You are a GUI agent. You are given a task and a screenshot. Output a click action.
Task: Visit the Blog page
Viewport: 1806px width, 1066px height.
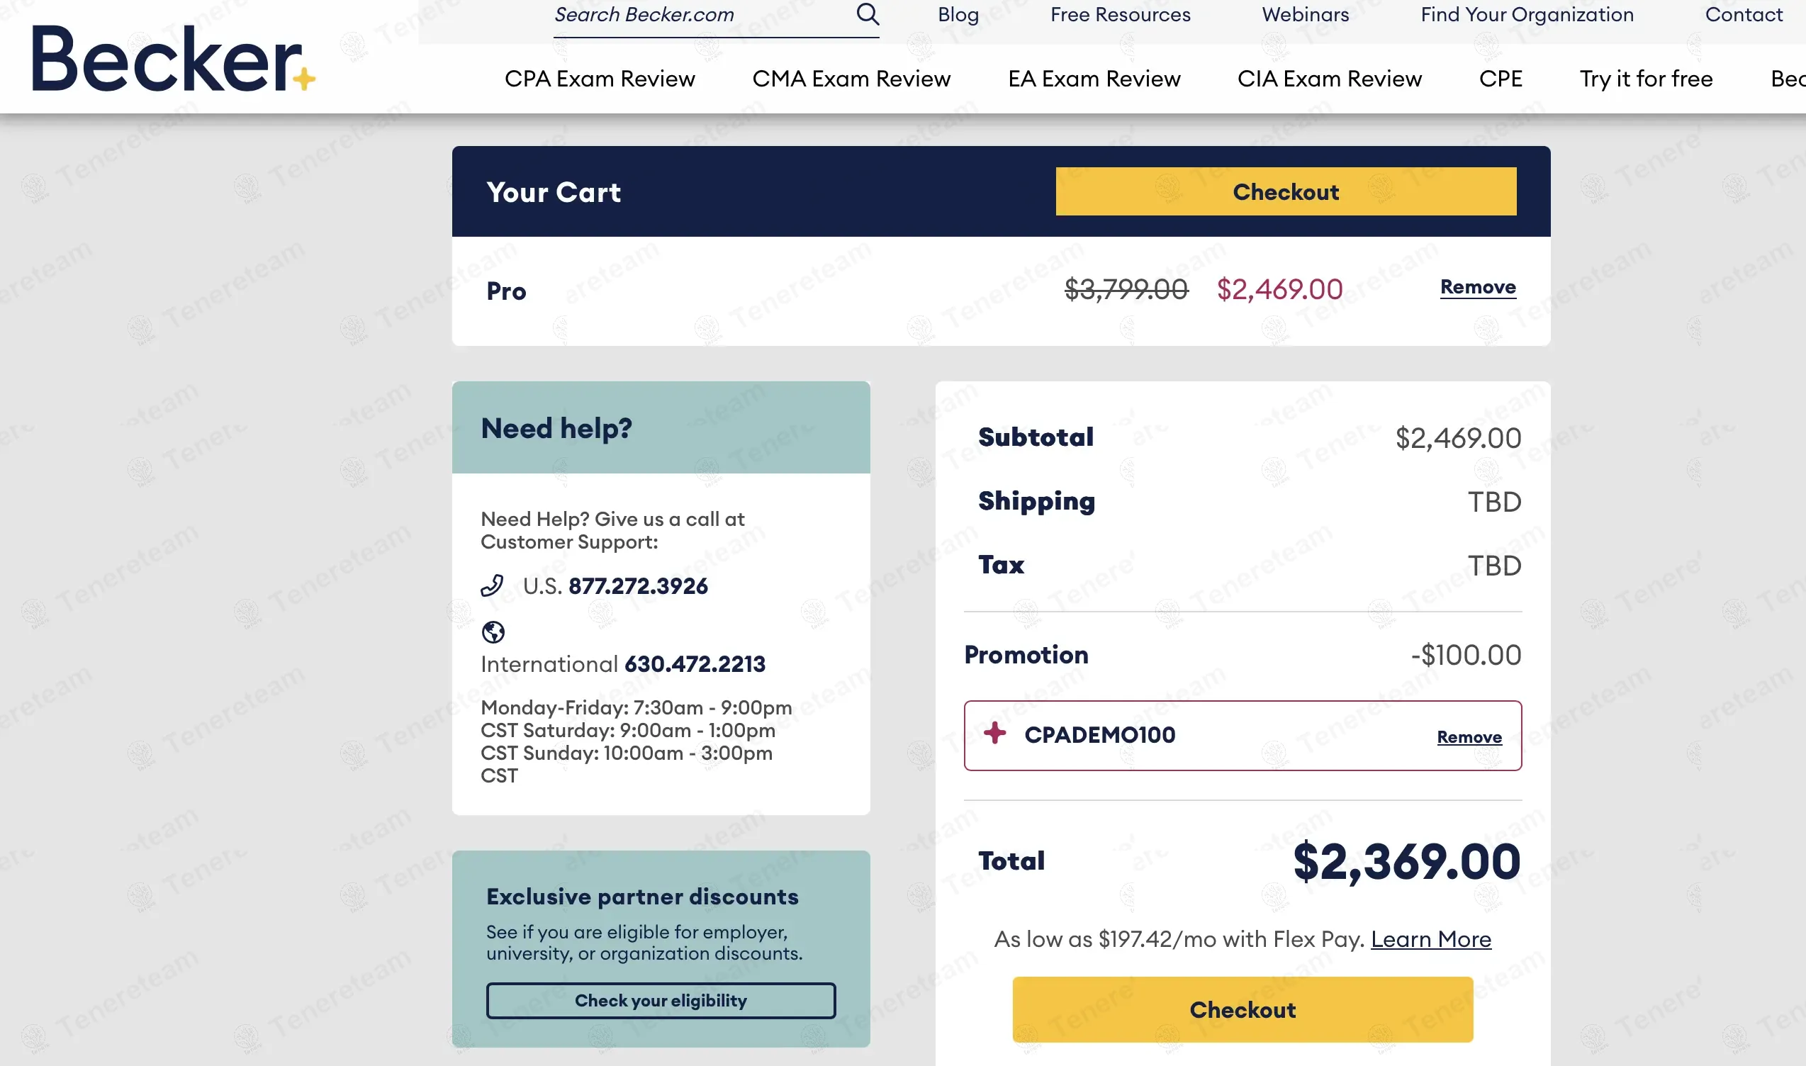pyautogui.click(x=958, y=15)
